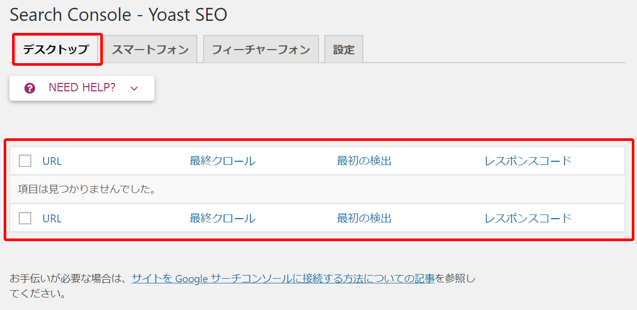Viewport: 637px width, 310px height.
Task: Sort by 最初の検出 in the header row
Action: point(364,161)
